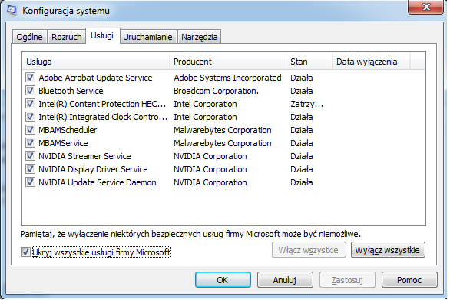450x300 pixels.
Task: Click Intel Corporation in Integrated Clock Controller row
Action: tap(205, 117)
